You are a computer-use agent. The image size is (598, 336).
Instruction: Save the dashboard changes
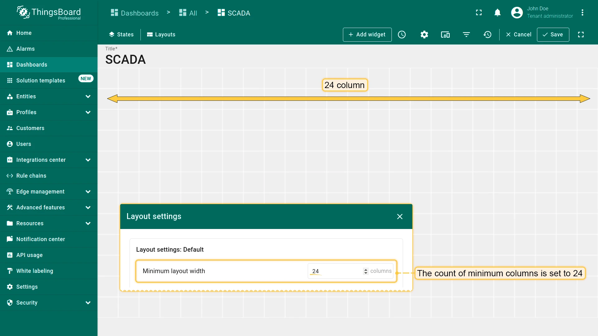tap(553, 35)
